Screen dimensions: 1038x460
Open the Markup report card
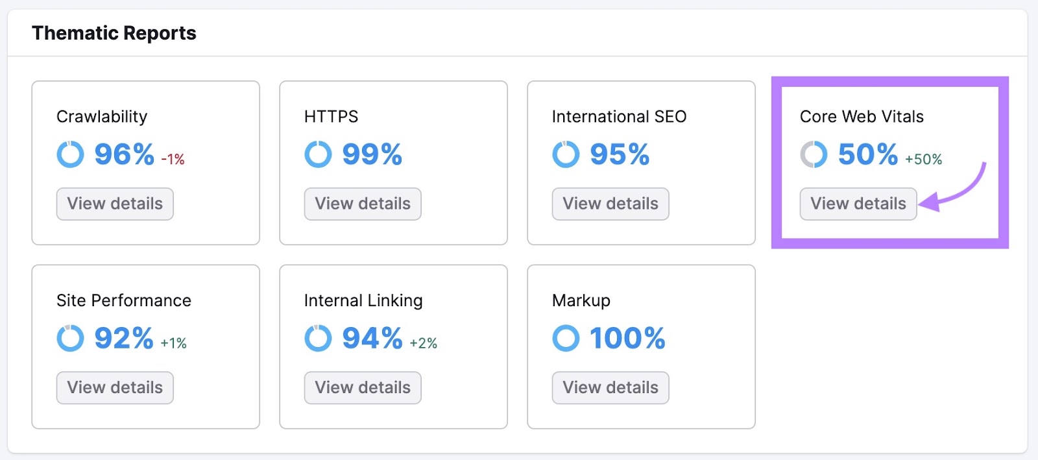641,347
